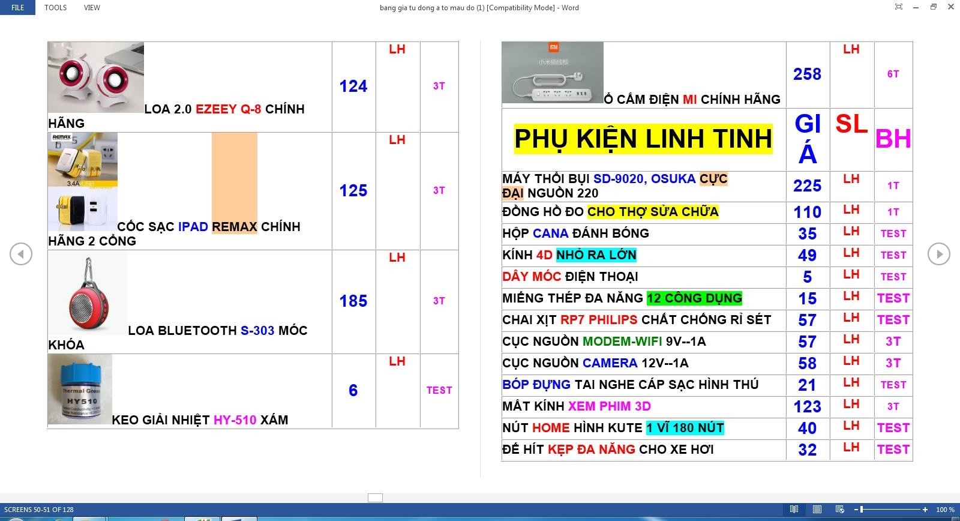Select the EZEEY Q-8 speaker image
The image size is (960, 521).
click(x=96, y=77)
